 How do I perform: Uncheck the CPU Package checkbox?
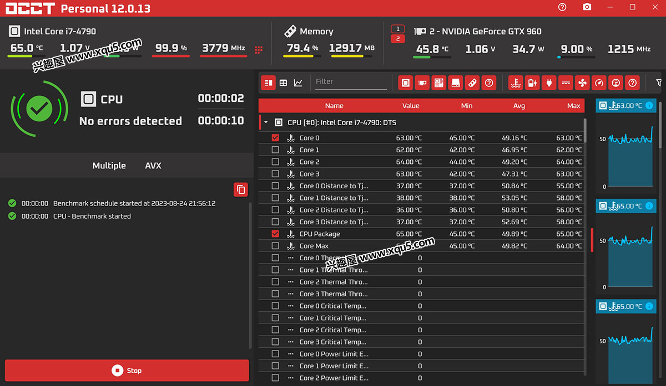coord(275,234)
